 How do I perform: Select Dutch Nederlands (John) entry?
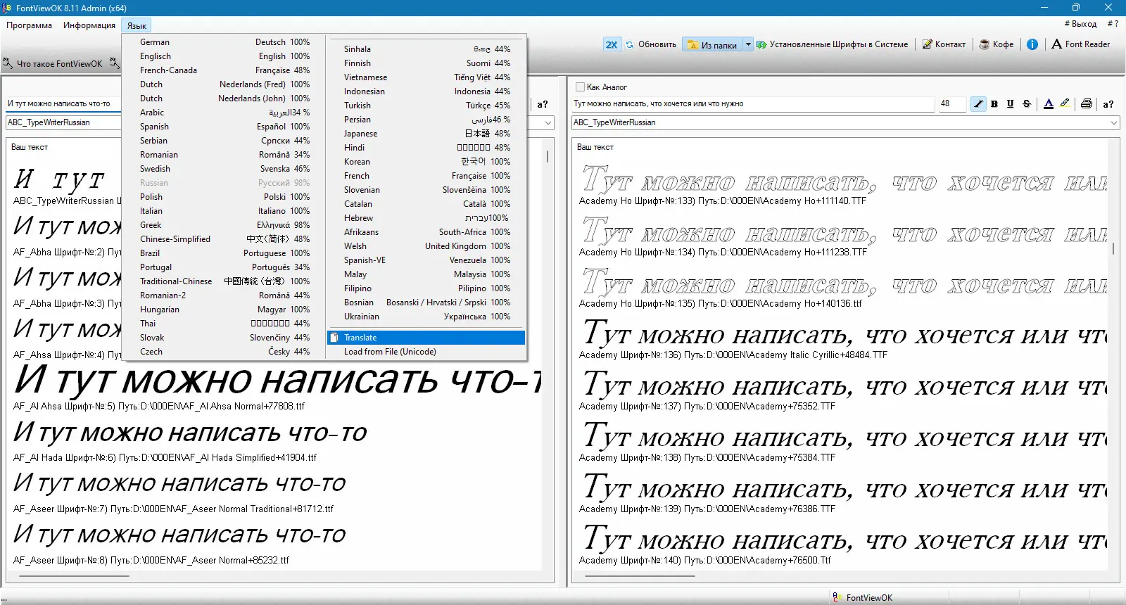point(224,98)
